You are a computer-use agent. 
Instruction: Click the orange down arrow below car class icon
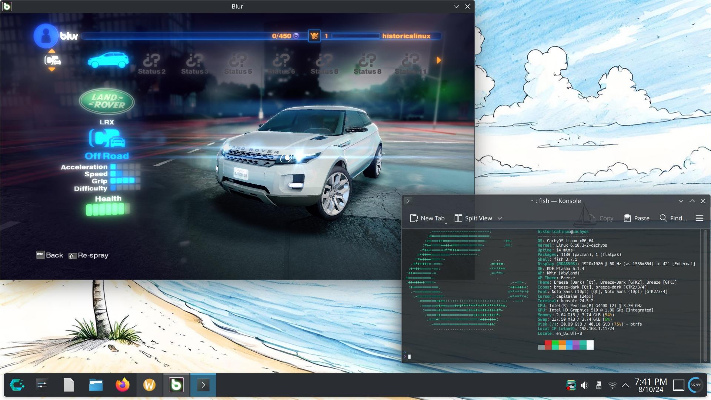(52, 69)
